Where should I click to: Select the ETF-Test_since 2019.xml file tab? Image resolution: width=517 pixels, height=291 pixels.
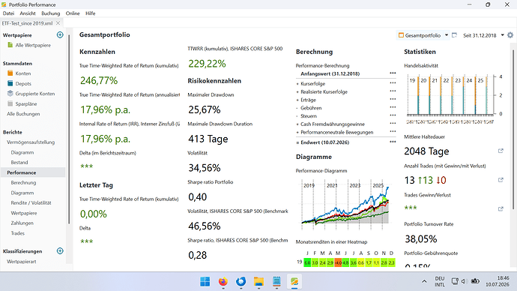pos(27,23)
